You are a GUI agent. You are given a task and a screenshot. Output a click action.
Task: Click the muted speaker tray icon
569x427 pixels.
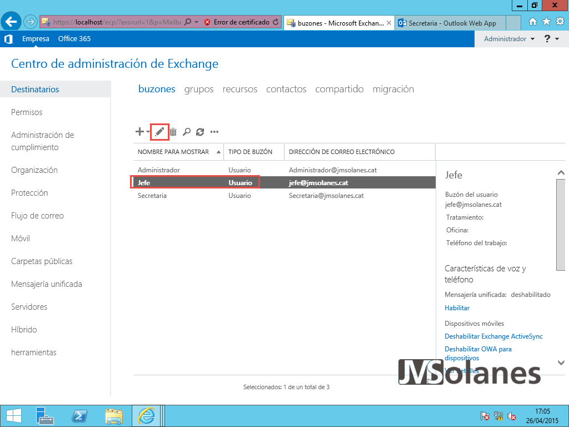click(512, 416)
